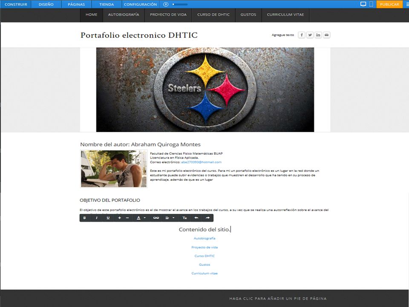This screenshot has height=307, width=409.
Task: Open the Construir tab
Action: [x=16, y=4]
